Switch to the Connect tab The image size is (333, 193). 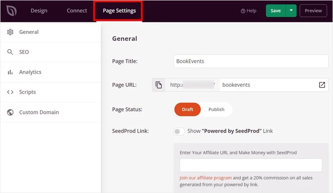coord(77,11)
